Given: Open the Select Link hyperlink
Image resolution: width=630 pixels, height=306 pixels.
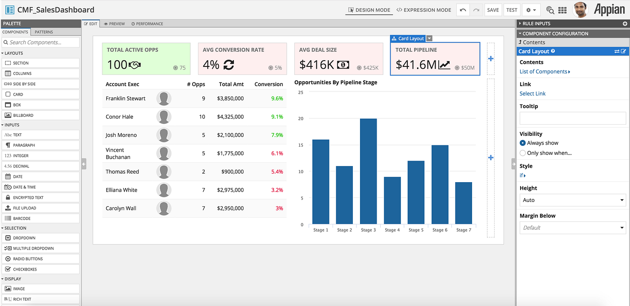Looking at the screenshot, I should tap(532, 93).
